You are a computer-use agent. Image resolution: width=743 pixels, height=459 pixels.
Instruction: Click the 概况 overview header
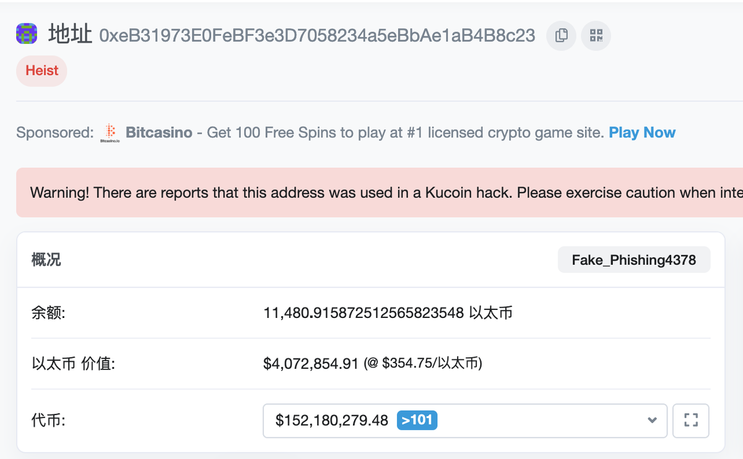pyautogui.click(x=45, y=259)
